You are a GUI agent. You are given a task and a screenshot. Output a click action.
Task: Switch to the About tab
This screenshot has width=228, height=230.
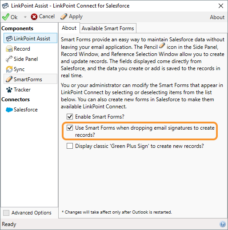69,28
